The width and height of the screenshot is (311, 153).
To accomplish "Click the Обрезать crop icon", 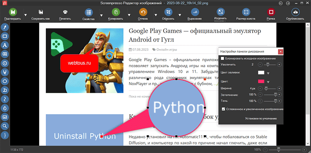I will [168, 12].
